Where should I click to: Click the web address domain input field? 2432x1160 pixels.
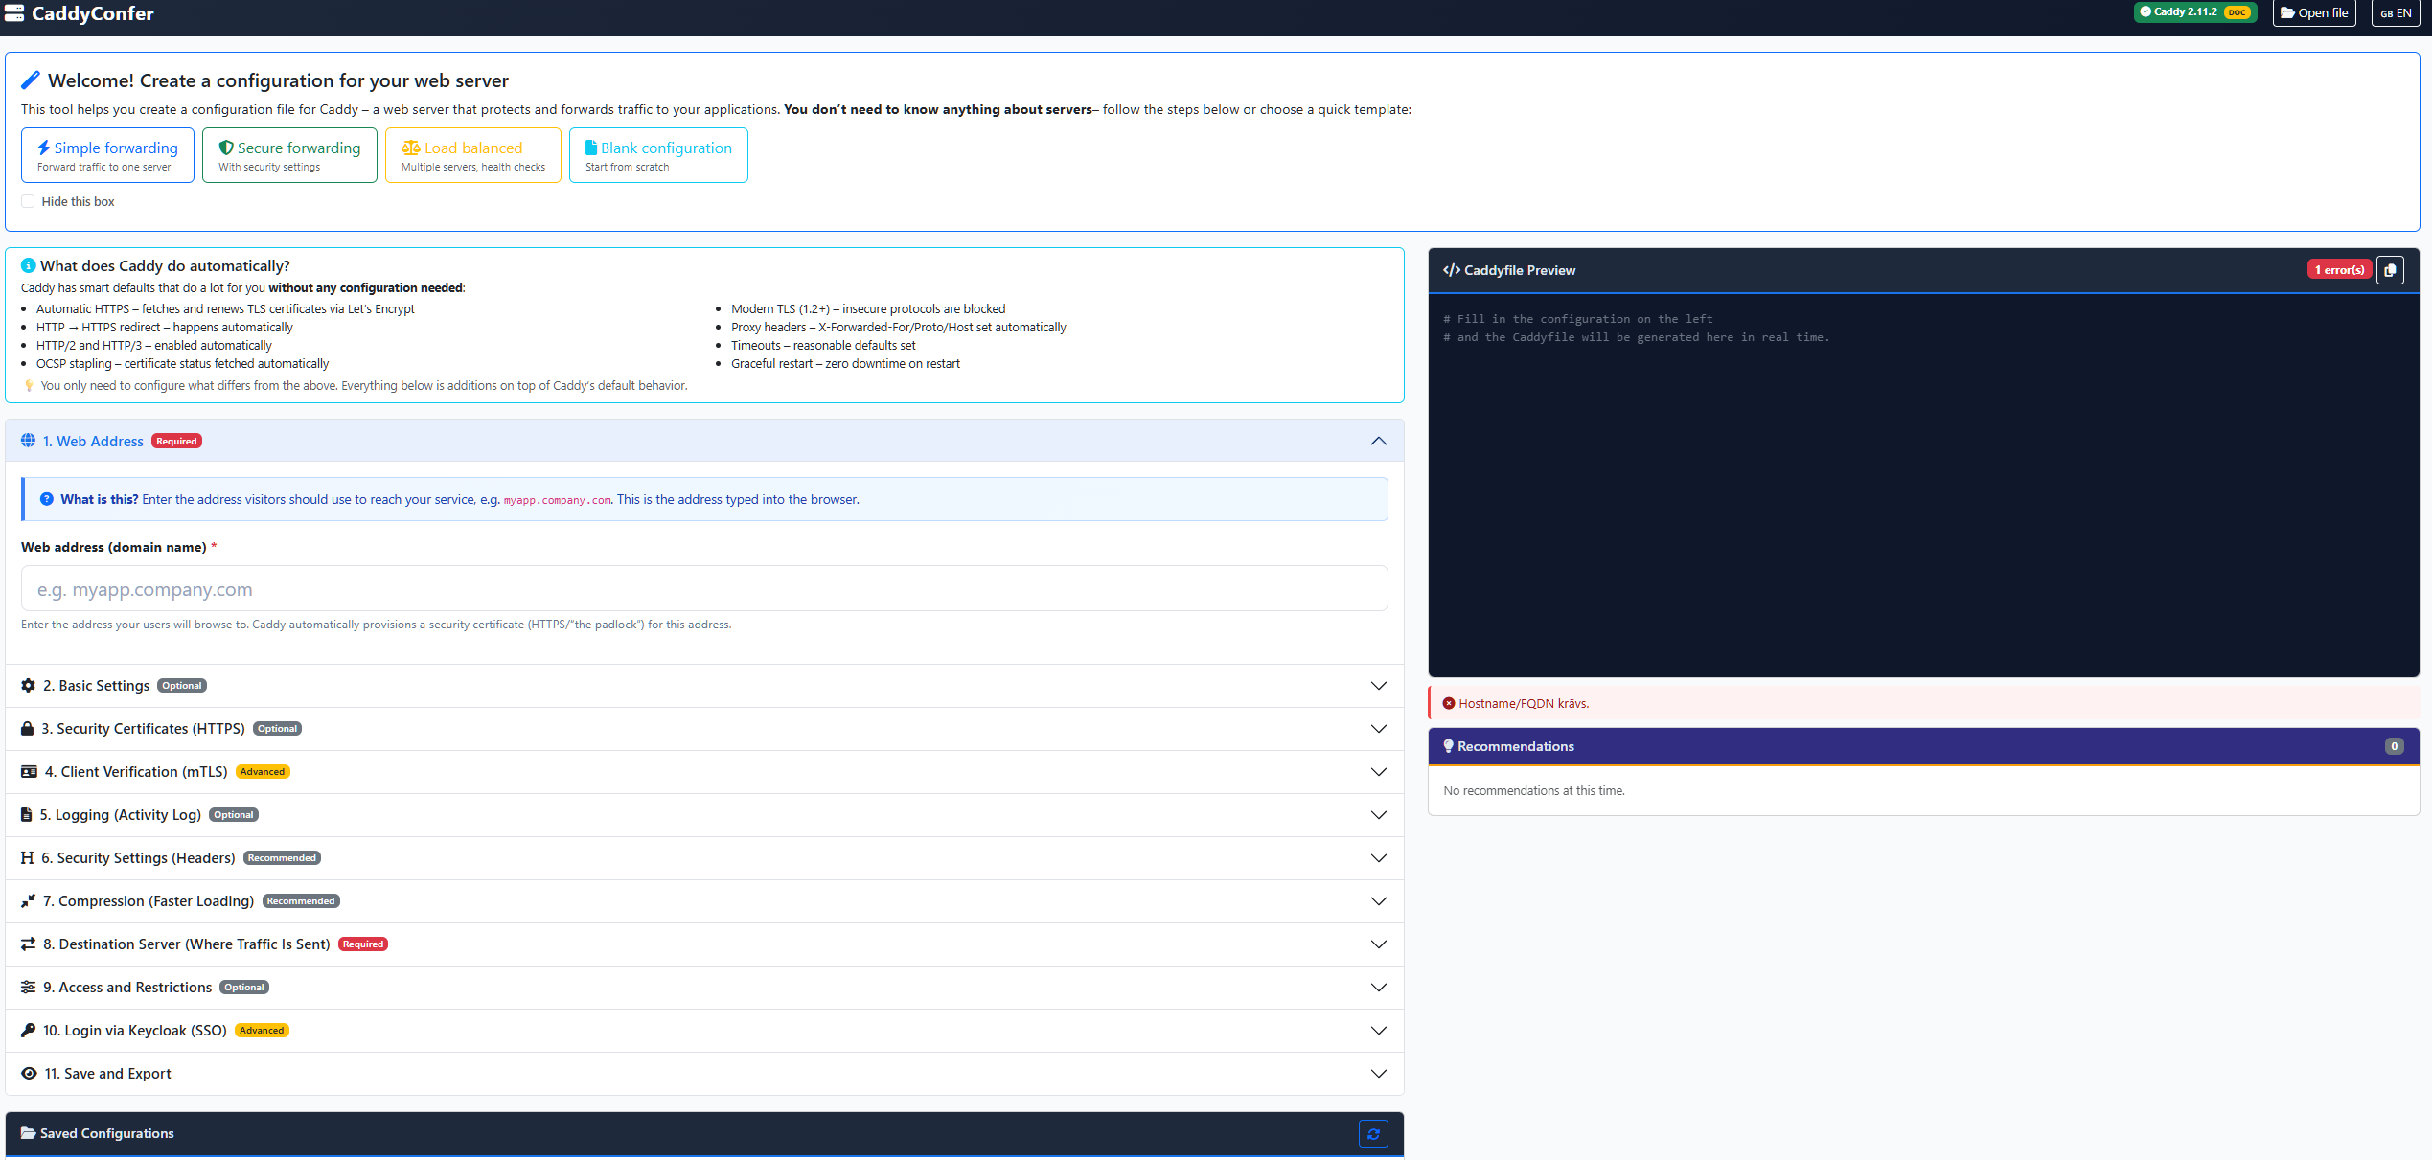pos(704,589)
